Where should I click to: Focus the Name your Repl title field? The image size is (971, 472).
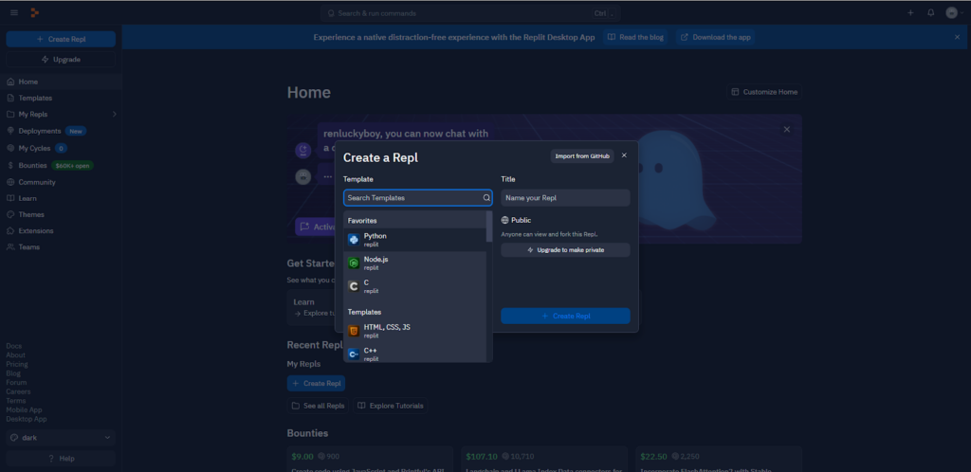coord(565,198)
